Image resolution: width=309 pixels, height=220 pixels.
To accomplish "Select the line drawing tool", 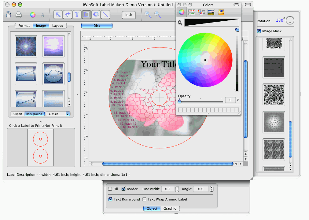I will [x=105, y=15].
